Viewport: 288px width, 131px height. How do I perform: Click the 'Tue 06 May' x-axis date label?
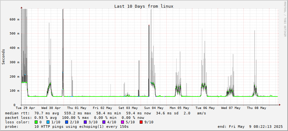point(205,108)
